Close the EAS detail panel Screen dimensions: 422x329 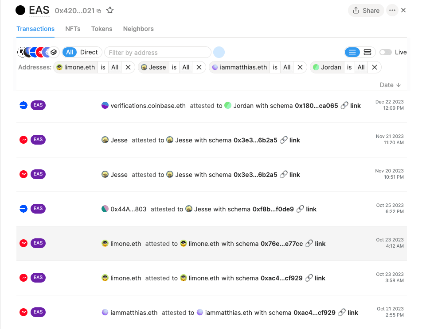point(403,10)
